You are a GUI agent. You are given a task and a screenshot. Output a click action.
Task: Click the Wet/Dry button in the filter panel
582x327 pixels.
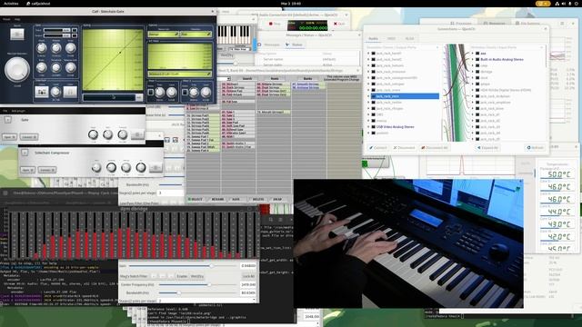(x=197, y=276)
